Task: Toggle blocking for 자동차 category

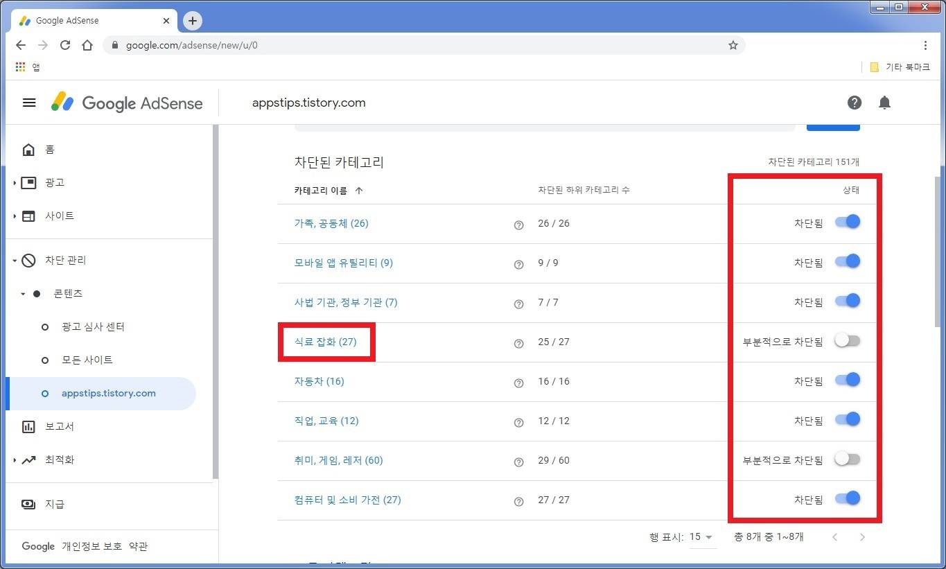Action: tap(848, 380)
